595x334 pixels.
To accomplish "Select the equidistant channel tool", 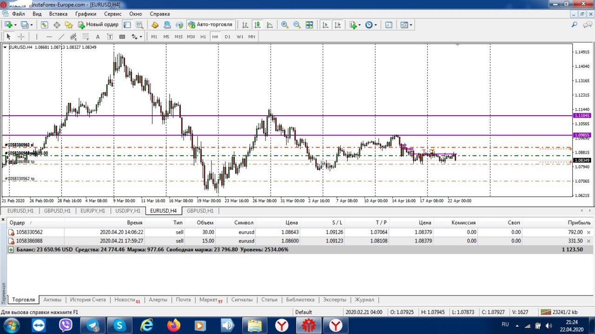I will 73,37.
